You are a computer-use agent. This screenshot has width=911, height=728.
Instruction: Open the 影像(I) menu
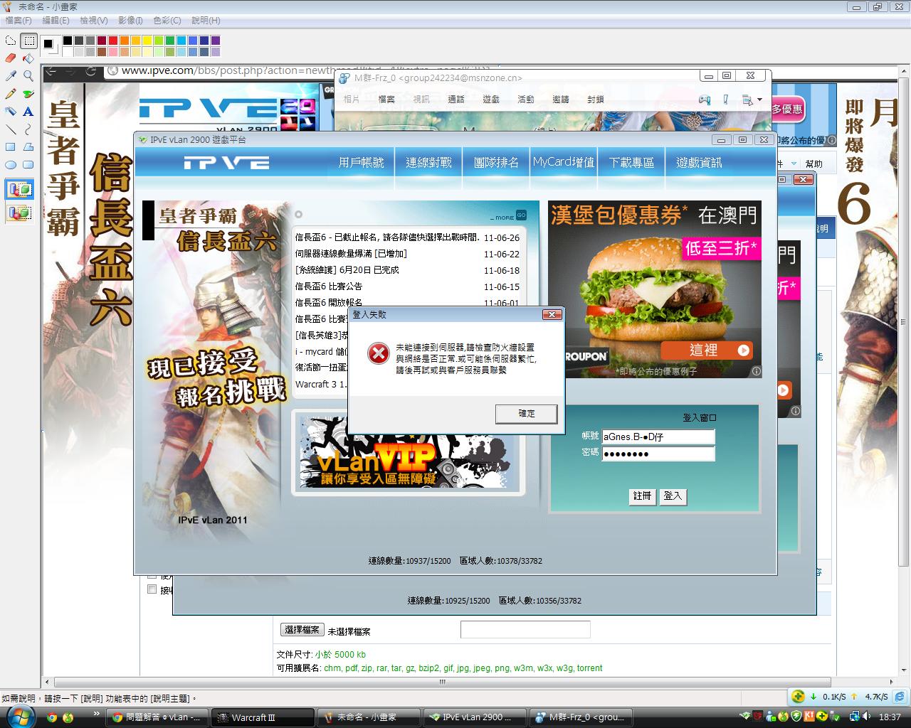click(130, 21)
